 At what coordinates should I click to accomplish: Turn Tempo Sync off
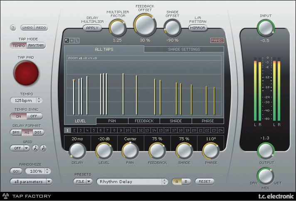(x=34, y=116)
